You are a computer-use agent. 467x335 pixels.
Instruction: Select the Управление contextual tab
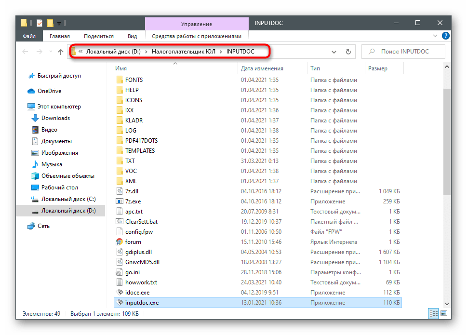click(x=197, y=24)
